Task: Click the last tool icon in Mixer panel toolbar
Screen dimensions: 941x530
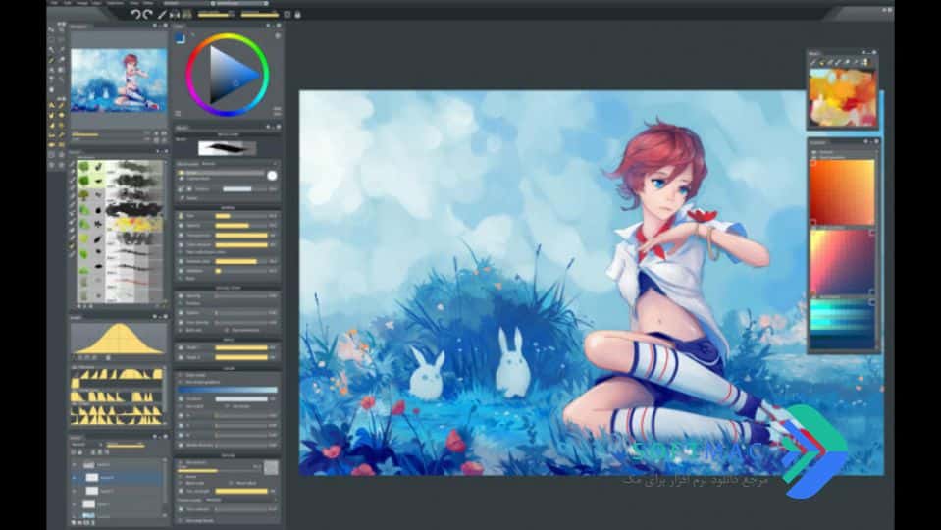Action: pos(864,62)
